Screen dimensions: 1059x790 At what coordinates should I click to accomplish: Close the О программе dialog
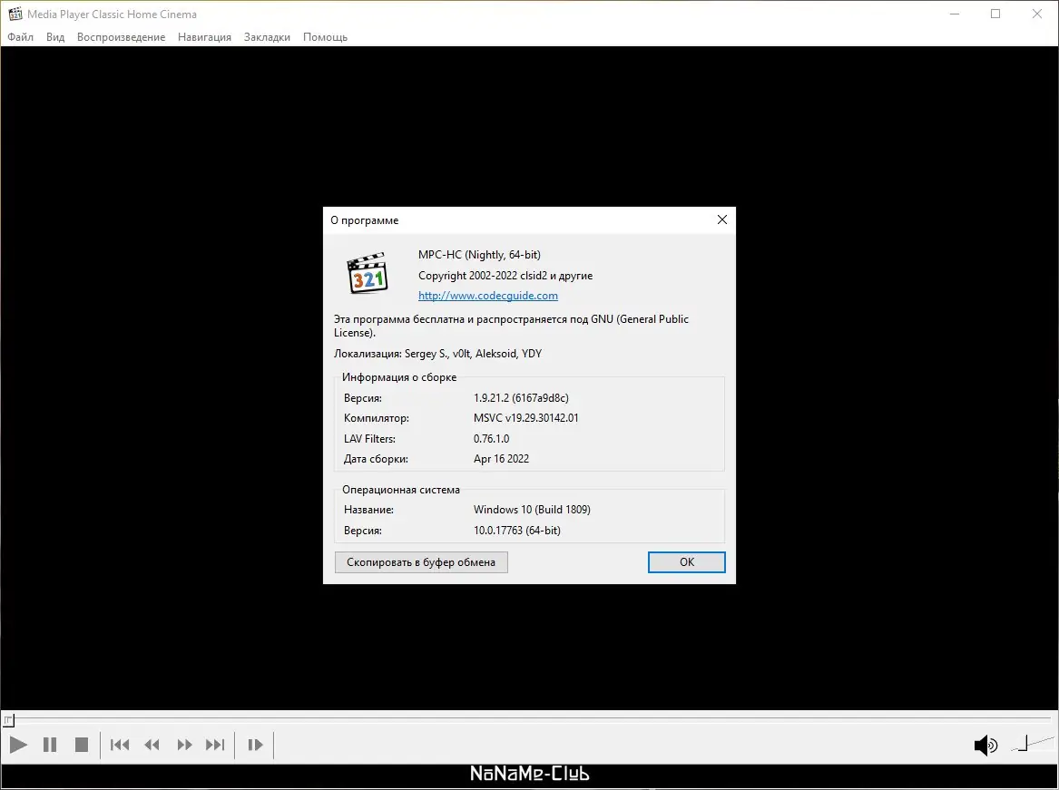(x=722, y=219)
